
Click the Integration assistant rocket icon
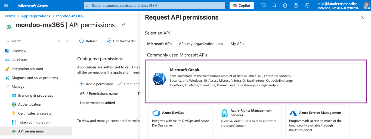point(7,69)
